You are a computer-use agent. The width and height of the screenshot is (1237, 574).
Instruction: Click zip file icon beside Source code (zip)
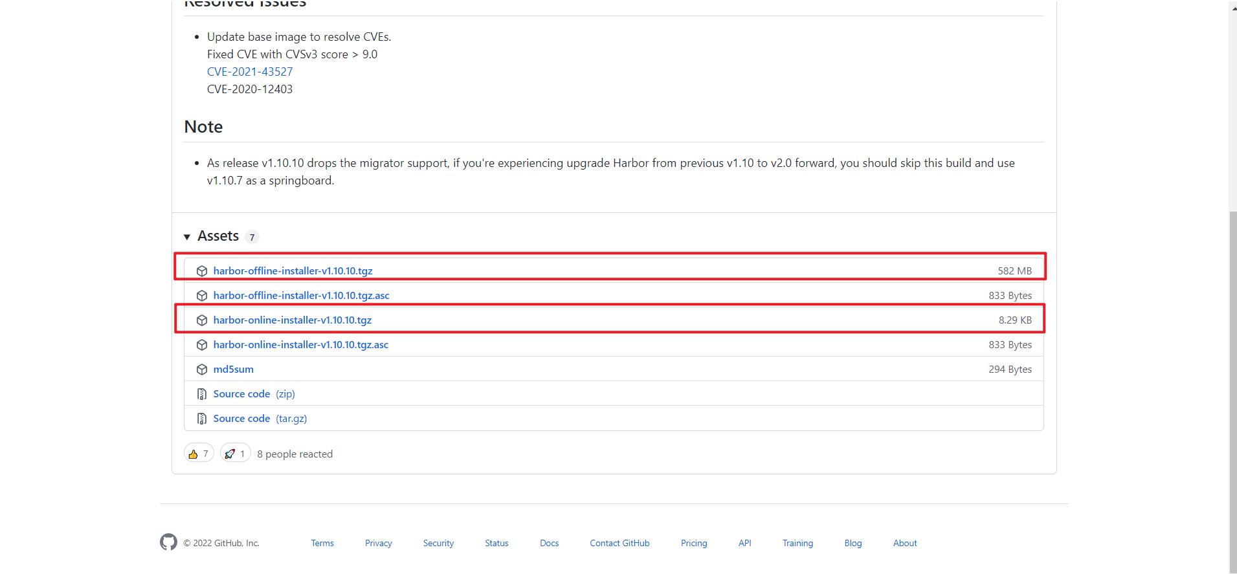(202, 394)
